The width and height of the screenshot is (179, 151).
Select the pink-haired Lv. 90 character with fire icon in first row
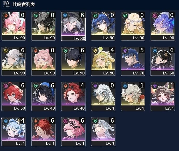(13, 26)
